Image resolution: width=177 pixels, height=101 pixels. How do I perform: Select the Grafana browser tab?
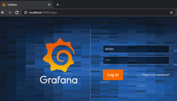click(x=26, y=5)
